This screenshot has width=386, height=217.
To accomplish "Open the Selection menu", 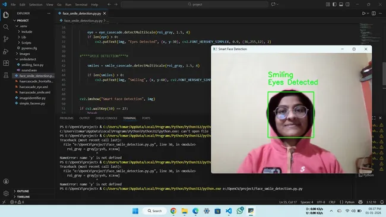I will point(36,4).
